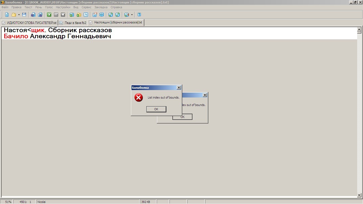Open help with the question mark icon

139,15
